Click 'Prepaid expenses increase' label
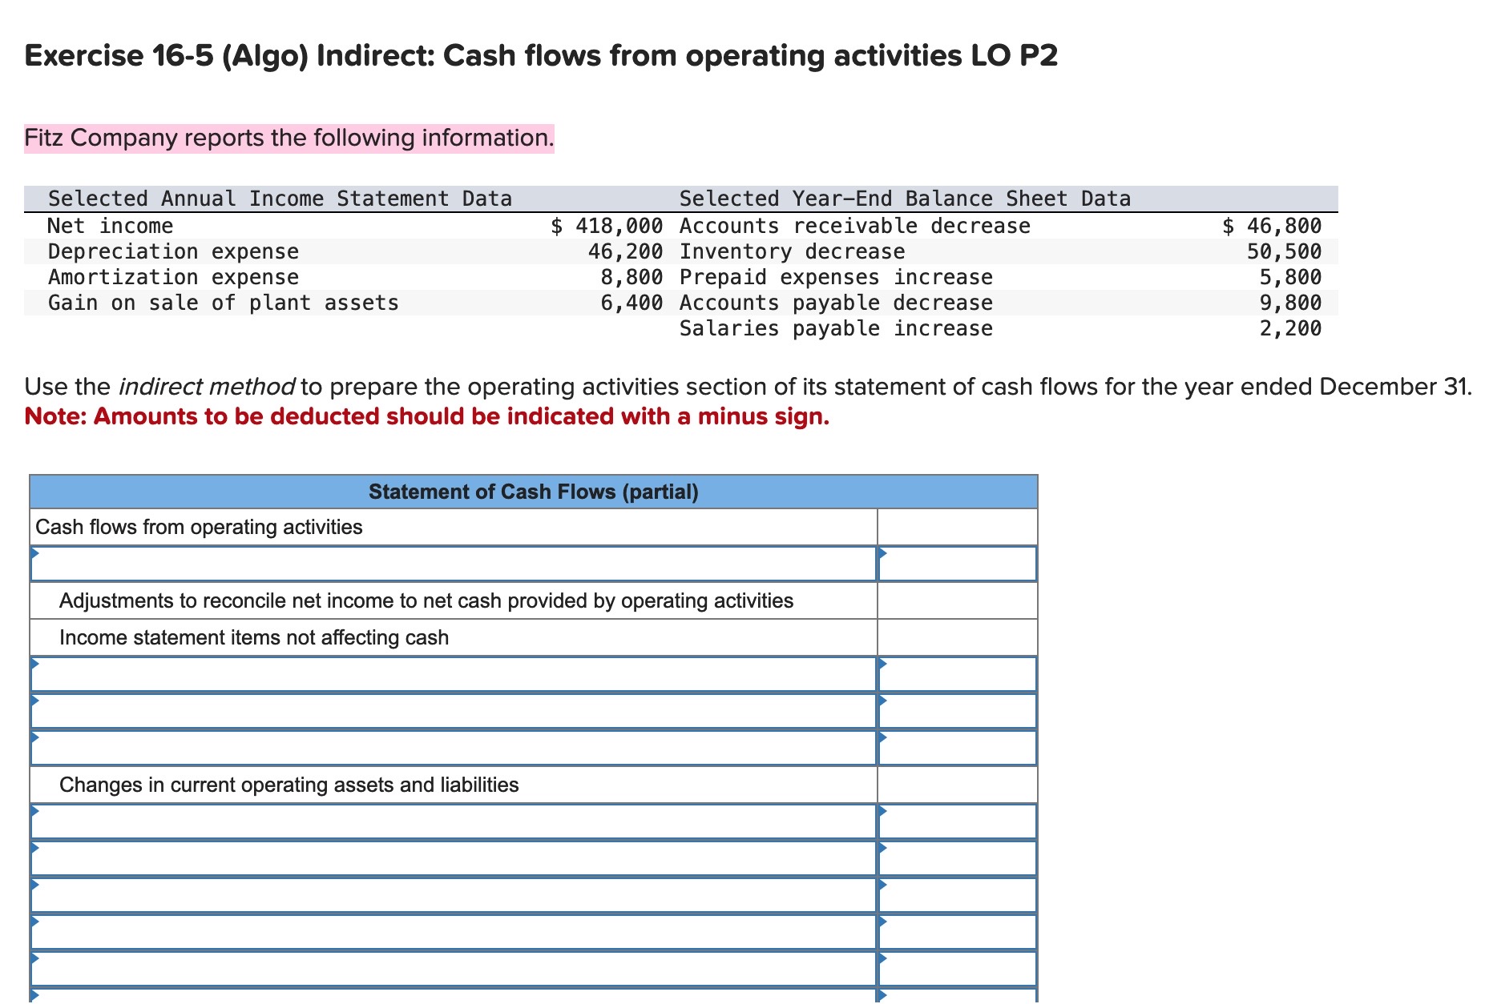This screenshot has height=1004, width=1489. (x=836, y=277)
